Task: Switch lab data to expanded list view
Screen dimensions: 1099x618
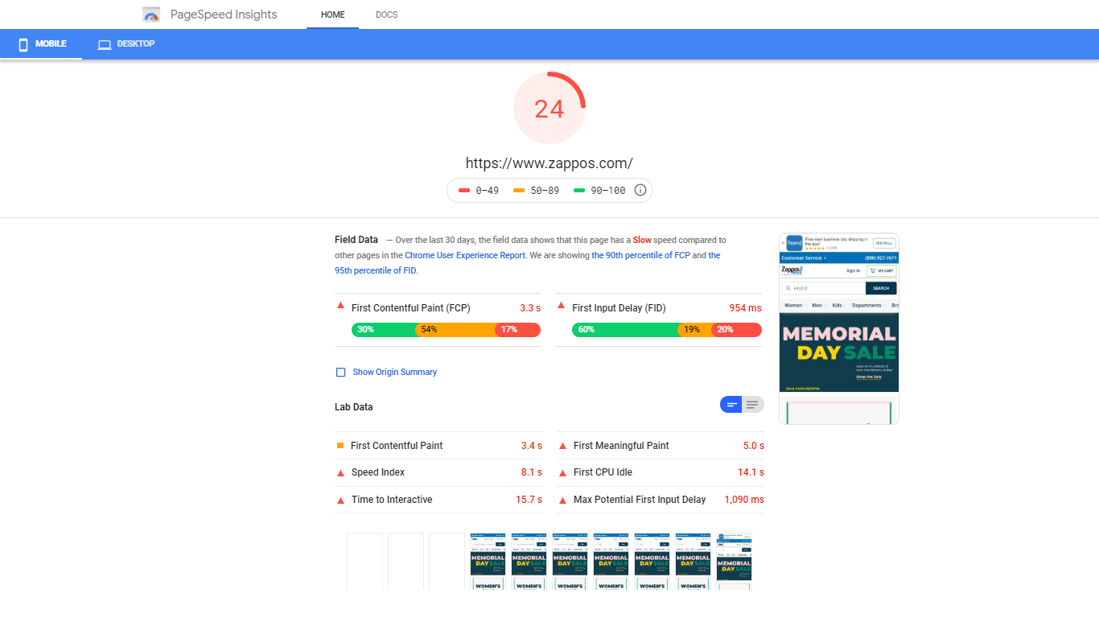Action: (753, 405)
